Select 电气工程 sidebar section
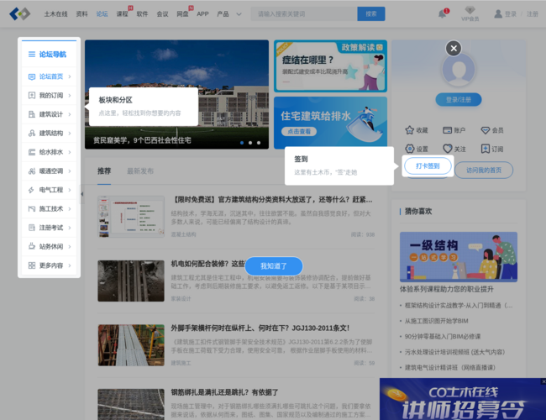546x420 pixels. [x=49, y=190]
